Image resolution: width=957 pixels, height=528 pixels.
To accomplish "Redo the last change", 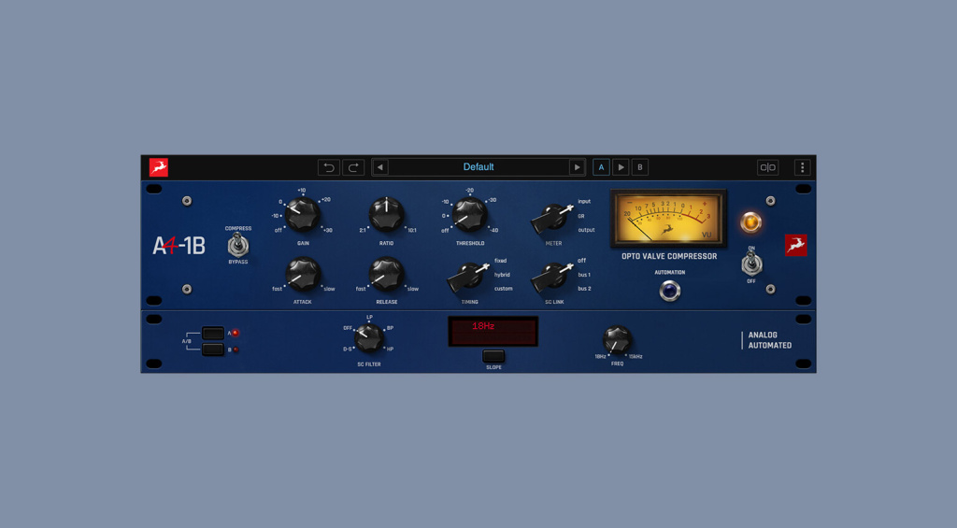I will pos(353,167).
